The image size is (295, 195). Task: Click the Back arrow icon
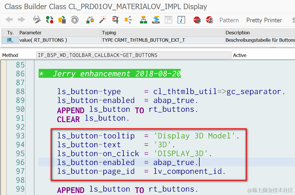(9, 19)
